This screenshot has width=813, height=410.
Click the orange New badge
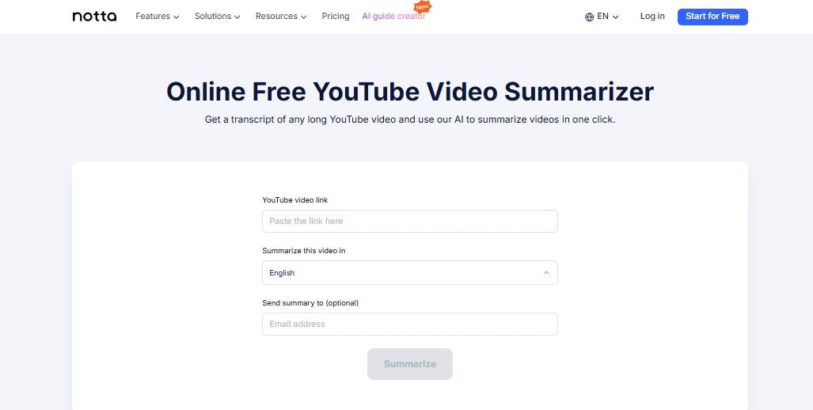click(x=423, y=7)
